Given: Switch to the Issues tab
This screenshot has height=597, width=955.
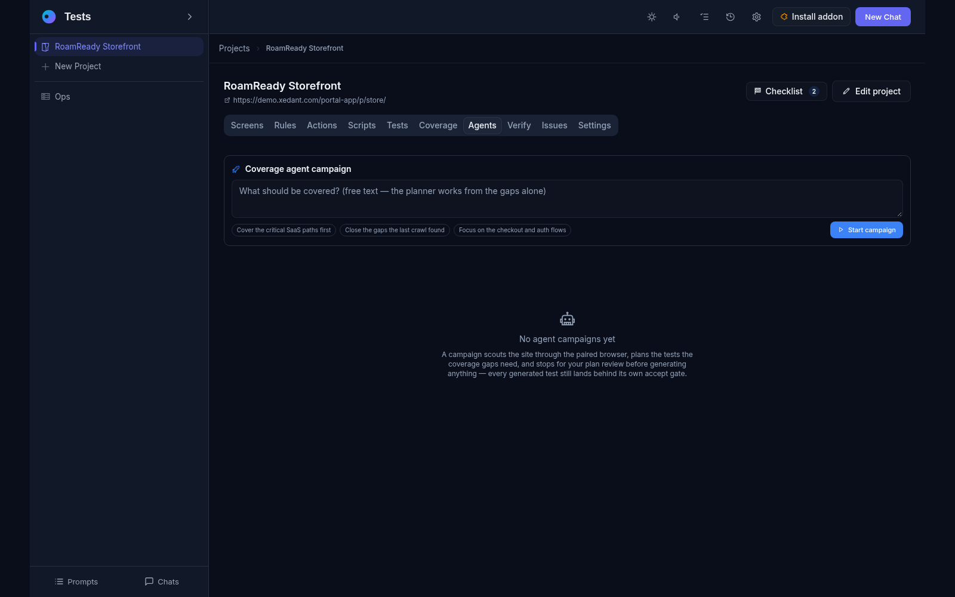Looking at the screenshot, I should pyautogui.click(x=554, y=125).
